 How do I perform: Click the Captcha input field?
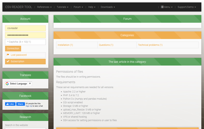[25, 42]
